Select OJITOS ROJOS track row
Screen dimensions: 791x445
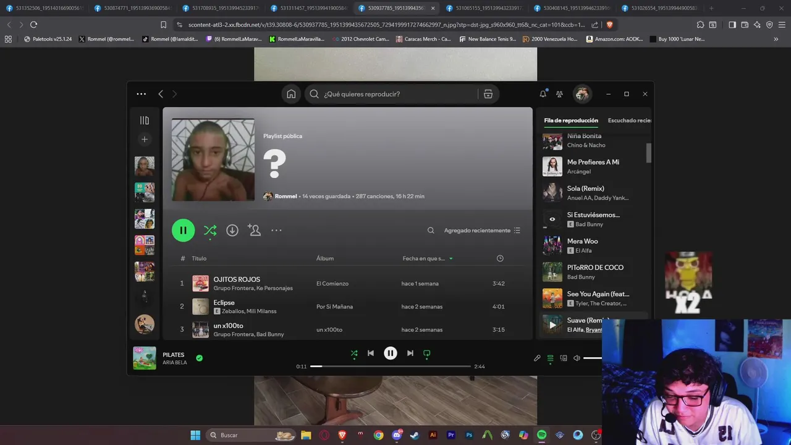pos(347,283)
